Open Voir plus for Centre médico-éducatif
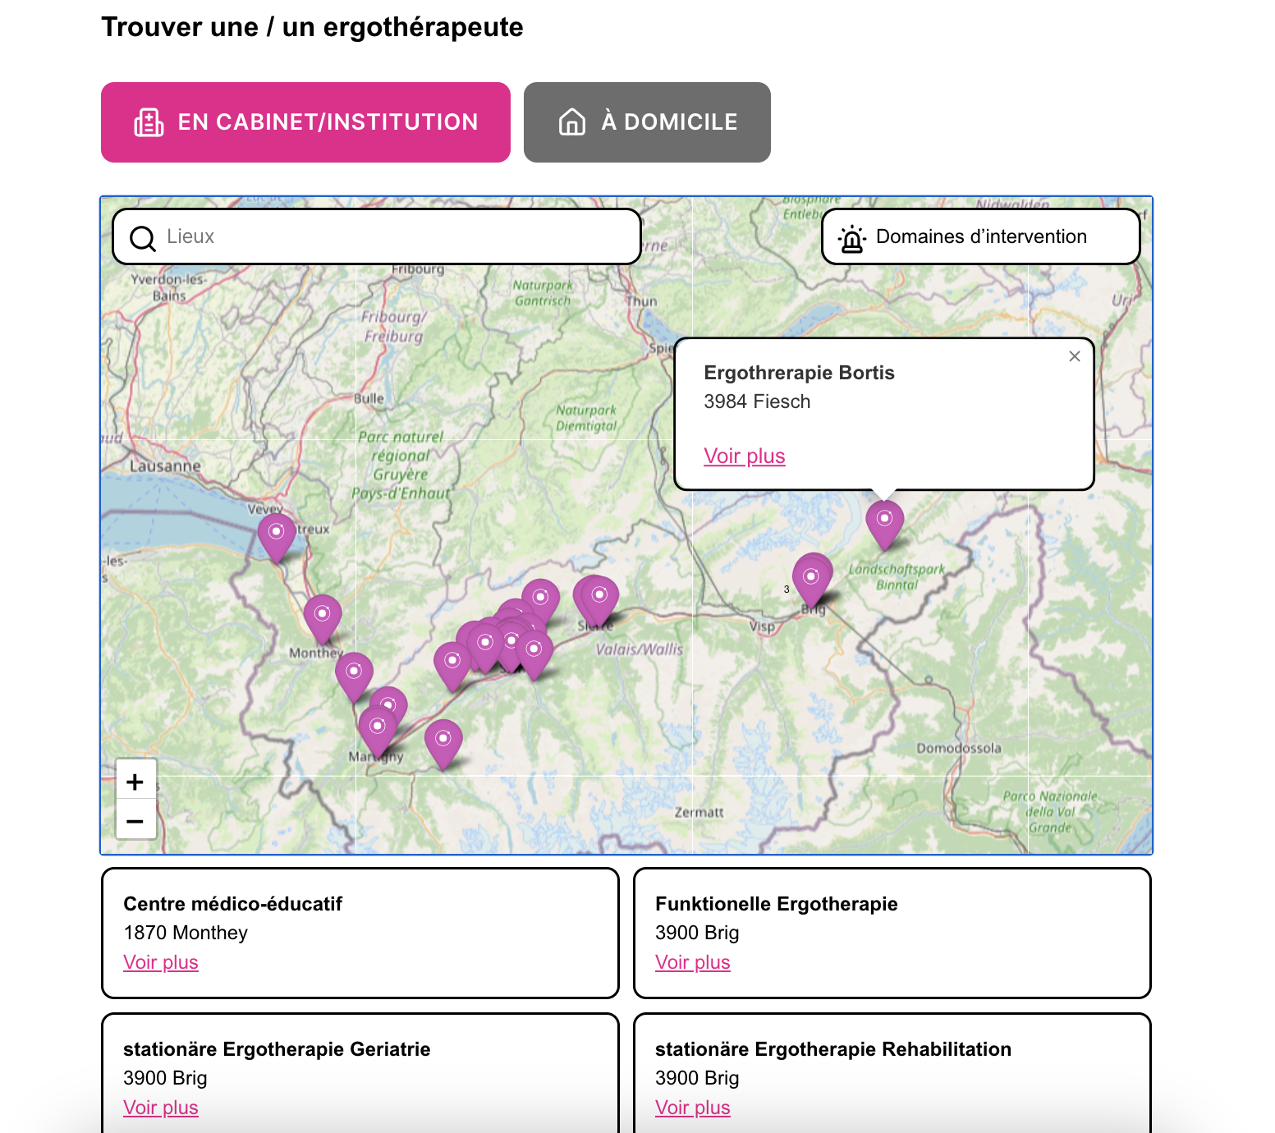The image size is (1275, 1133). coord(161,962)
